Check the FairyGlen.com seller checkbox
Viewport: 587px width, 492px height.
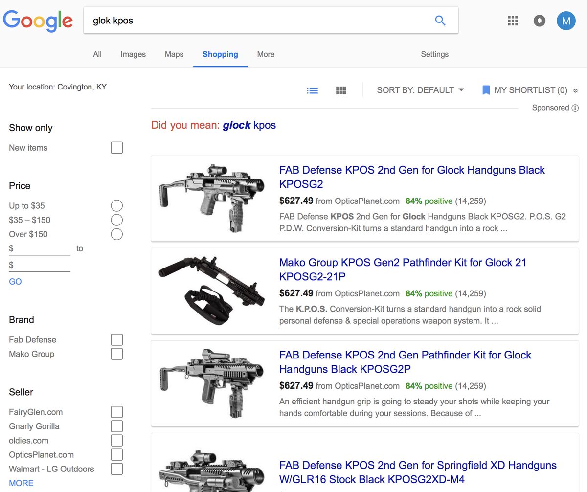click(116, 412)
